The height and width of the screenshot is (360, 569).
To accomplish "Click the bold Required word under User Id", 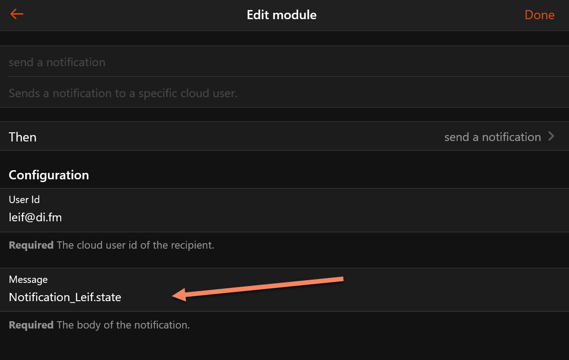I will [x=31, y=245].
